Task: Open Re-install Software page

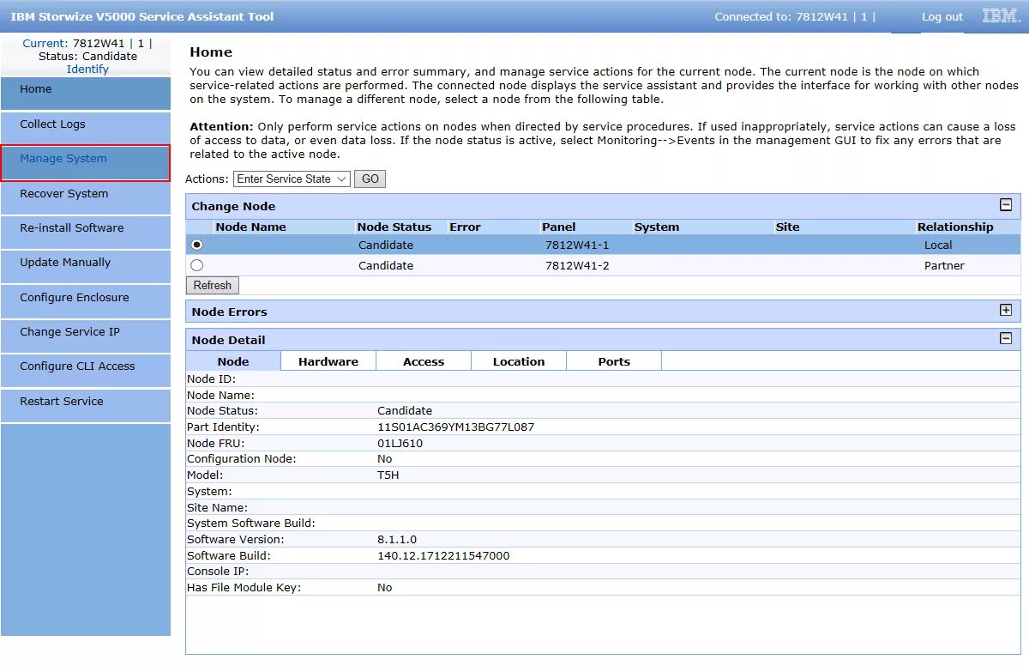Action: pos(86,233)
